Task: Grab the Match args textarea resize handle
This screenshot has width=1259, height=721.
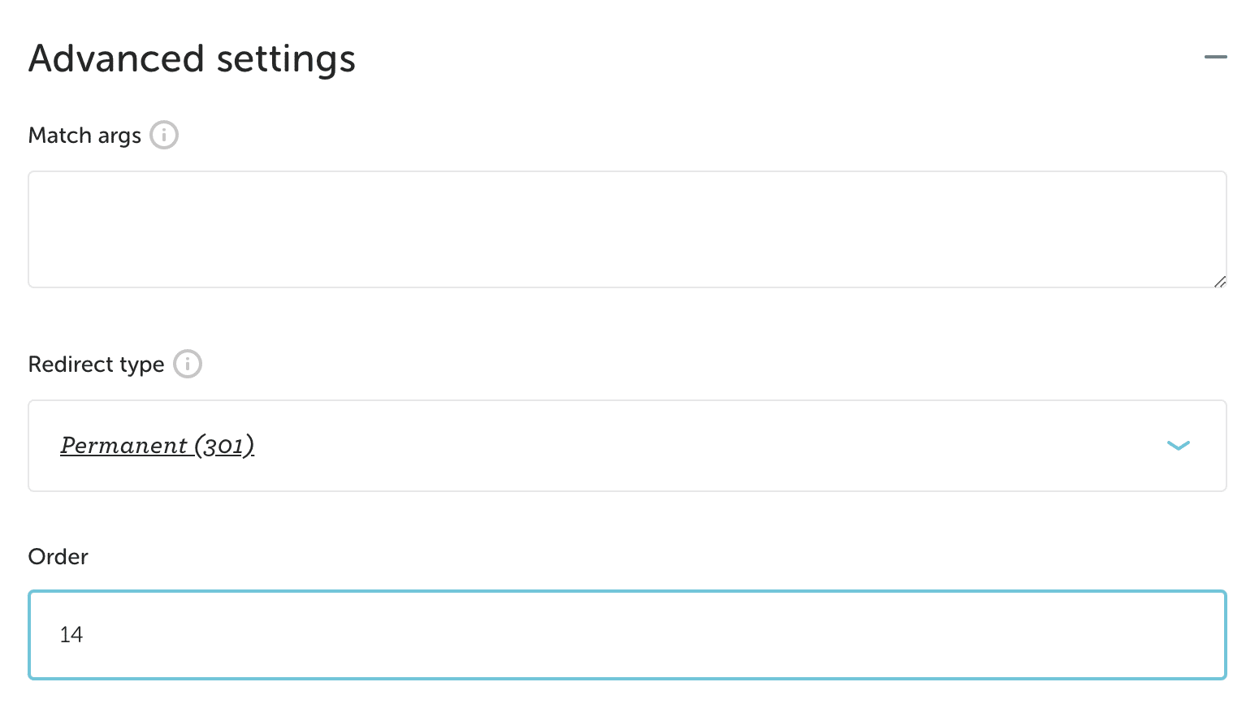Action: click(1219, 281)
